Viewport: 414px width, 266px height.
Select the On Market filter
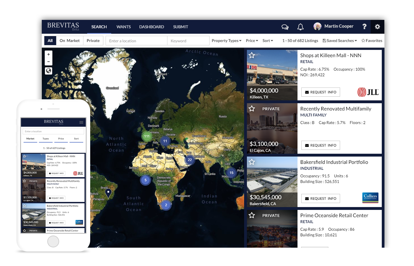click(x=69, y=40)
